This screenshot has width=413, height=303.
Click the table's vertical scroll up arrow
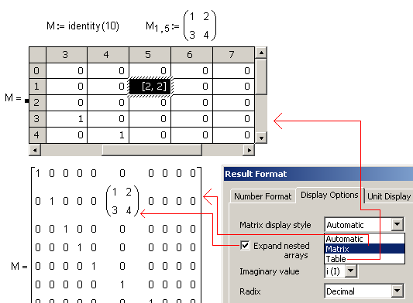[x=261, y=53]
